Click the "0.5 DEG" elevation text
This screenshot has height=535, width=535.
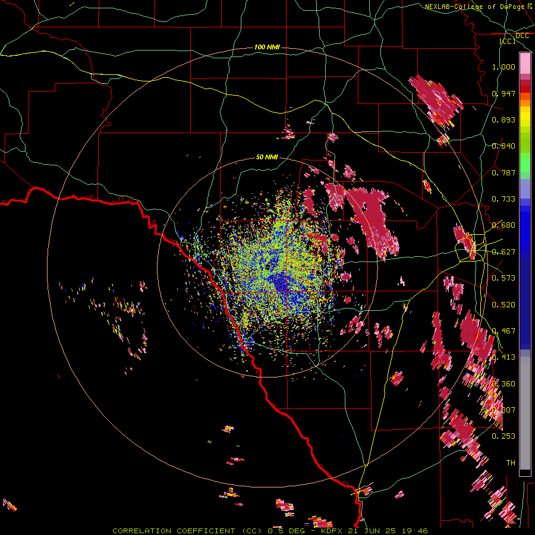[x=285, y=531]
